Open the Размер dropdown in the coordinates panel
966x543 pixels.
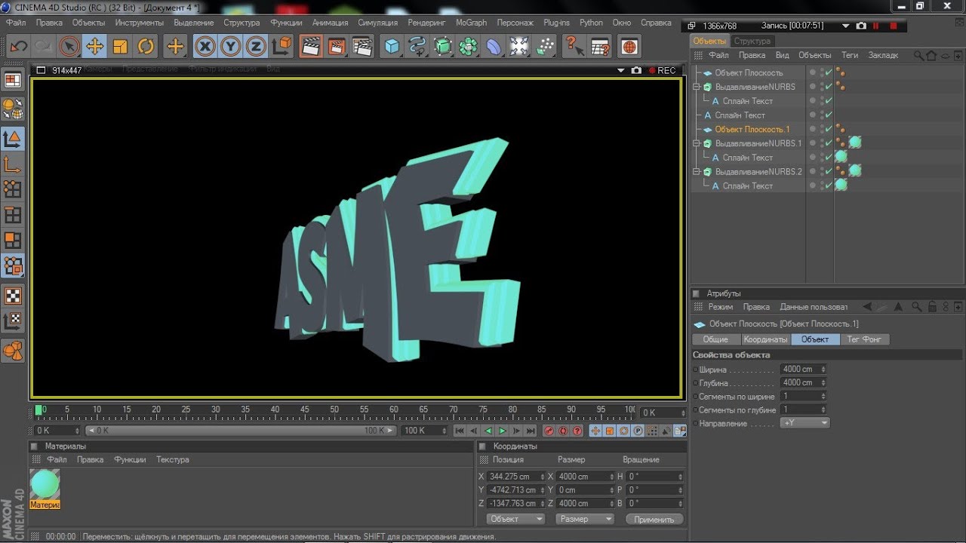tap(585, 519)
